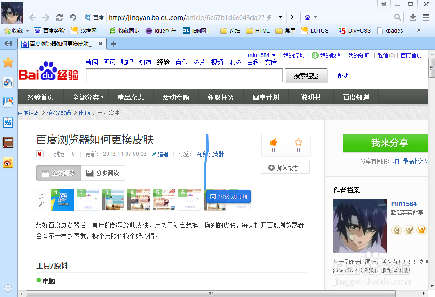Click the thumbs-up like icon

(273, 142)
